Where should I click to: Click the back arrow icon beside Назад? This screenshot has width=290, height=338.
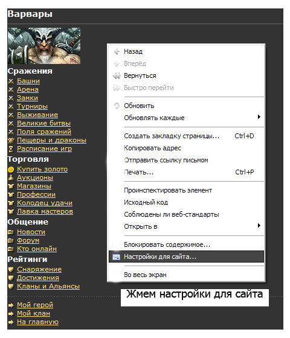coord(117,51)
